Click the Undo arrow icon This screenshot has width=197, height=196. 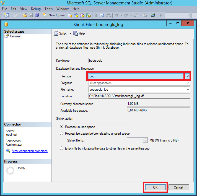click(116, 15)
